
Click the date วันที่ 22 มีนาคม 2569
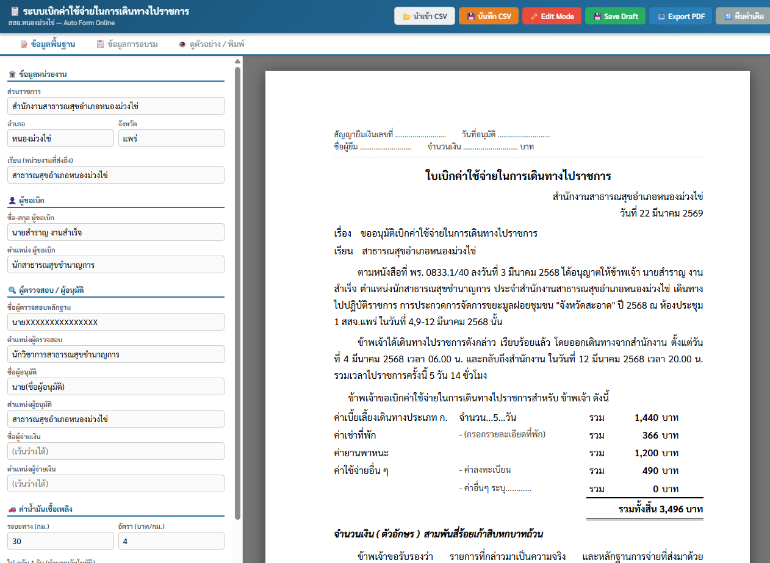[661, 213]
